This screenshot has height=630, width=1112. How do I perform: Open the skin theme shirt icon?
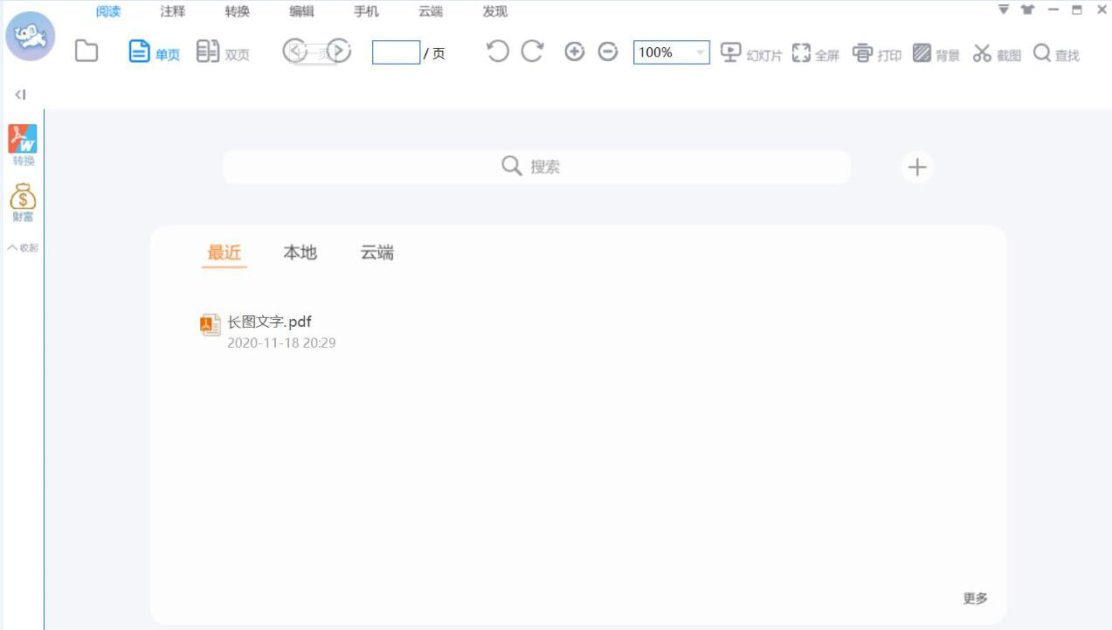coord(1027,10)
